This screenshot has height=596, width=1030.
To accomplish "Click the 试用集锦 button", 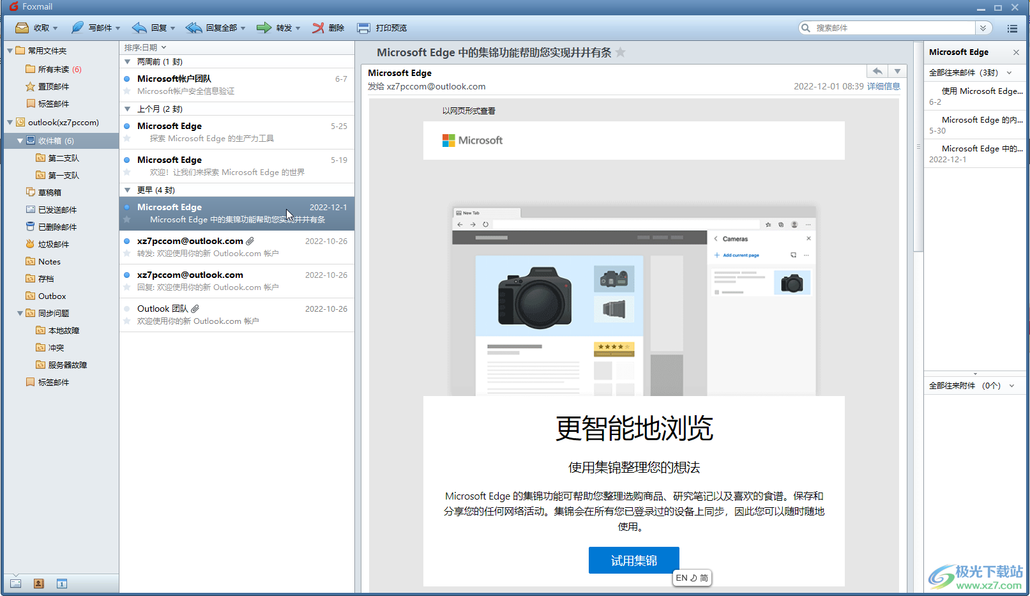I will pos(633,560).
